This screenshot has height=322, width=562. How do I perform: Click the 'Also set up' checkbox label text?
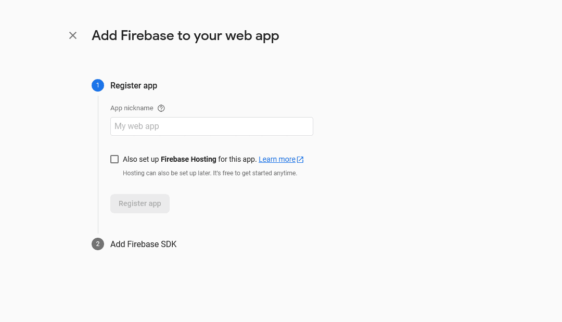coord(140,159)
